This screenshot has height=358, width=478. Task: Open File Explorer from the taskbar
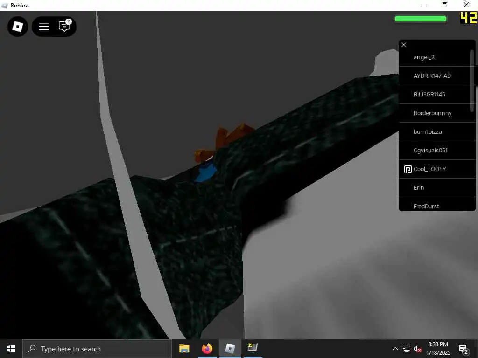pyautogui.click(x=184, y=349)
